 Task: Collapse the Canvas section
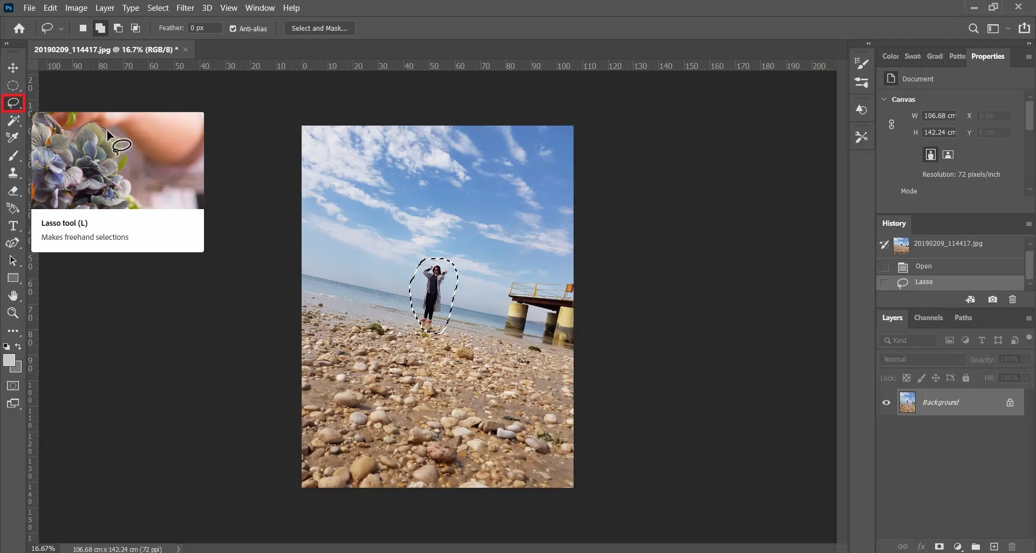pos(884,99)
